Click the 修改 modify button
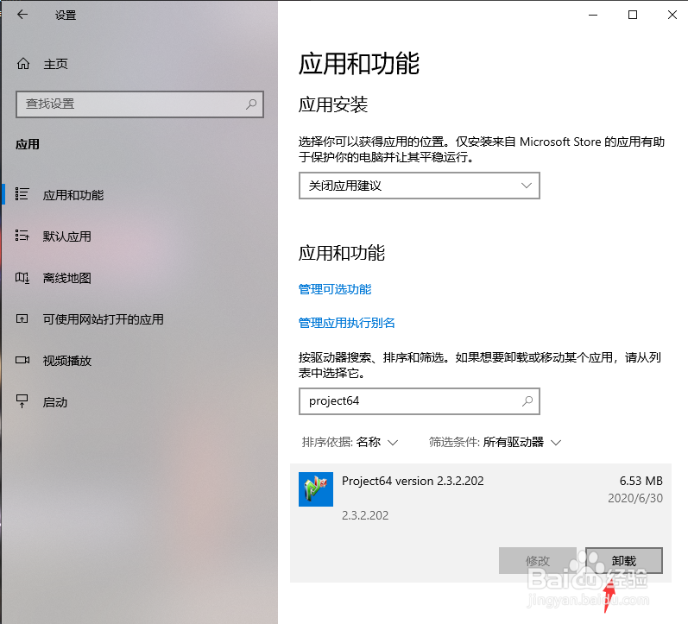 [x=538, y=560]
